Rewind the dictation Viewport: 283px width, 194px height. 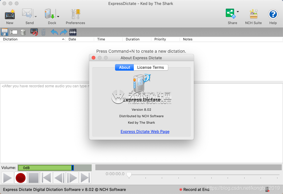(59, 178)
